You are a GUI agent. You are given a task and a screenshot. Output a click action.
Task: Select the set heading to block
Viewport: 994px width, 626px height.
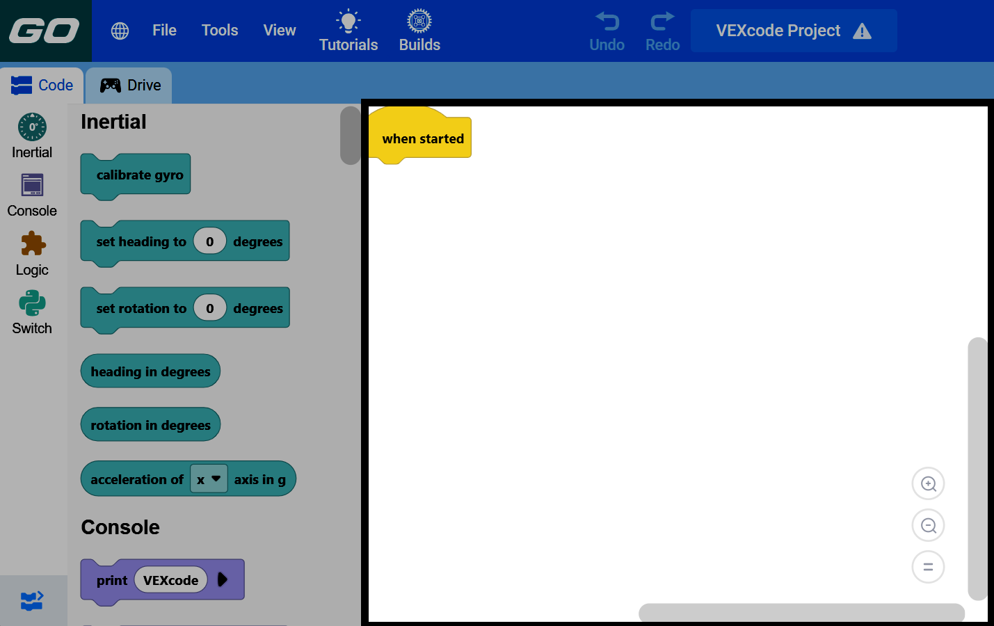[x=184, y=242]
